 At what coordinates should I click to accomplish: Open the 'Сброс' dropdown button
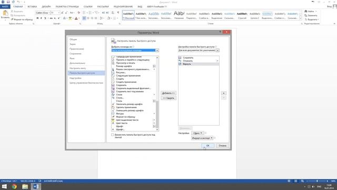(197, 133)
